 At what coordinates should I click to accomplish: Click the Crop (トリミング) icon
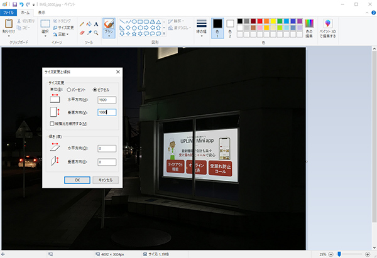tap(55, 21)
